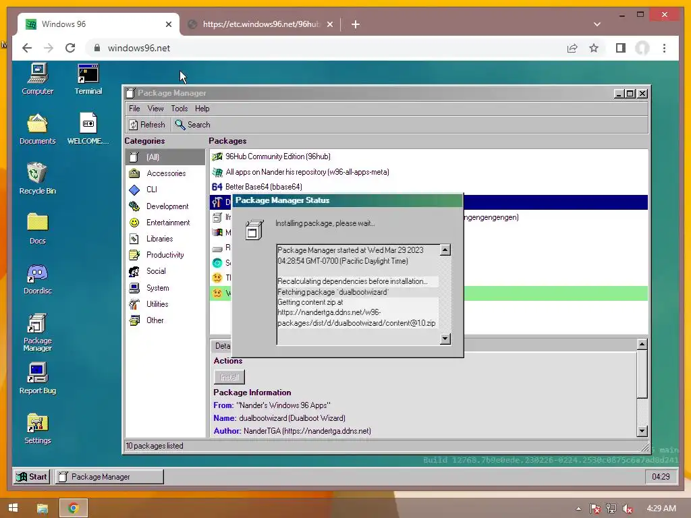Minimize the Package Manager window

pyautogui.click(x=619, y=93)
